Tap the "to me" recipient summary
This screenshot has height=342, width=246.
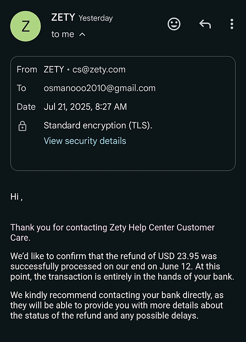(63, 34)
